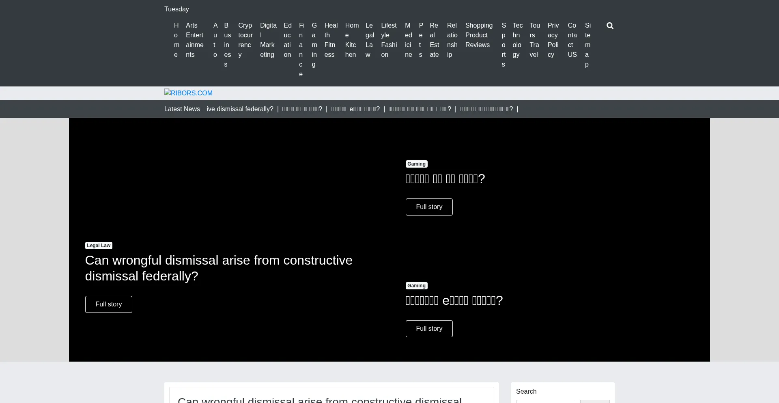The height and width of the screenshot is (403, 779).
Task: Open Shopping Product Reviews section
Action: pos(478,35)
